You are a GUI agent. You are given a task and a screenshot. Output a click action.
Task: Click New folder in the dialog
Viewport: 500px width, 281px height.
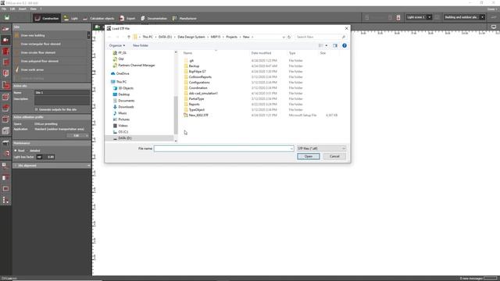click(141, 45)
